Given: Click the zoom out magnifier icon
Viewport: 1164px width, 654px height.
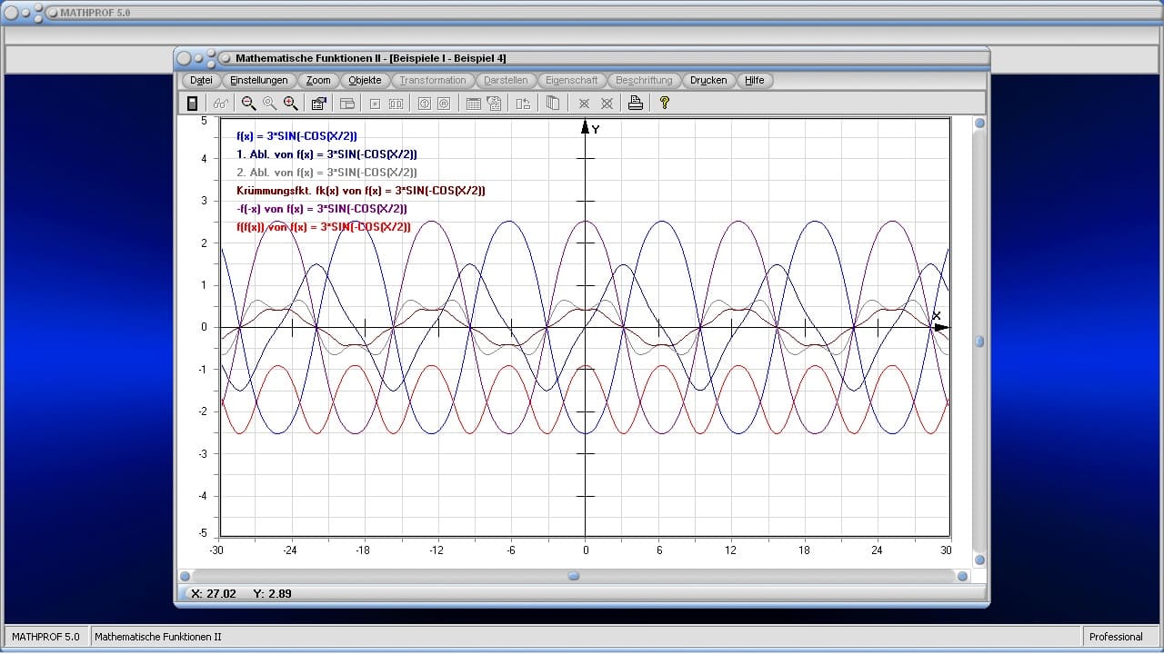Looking at the screenshot, I should click(x=248, y=104).
